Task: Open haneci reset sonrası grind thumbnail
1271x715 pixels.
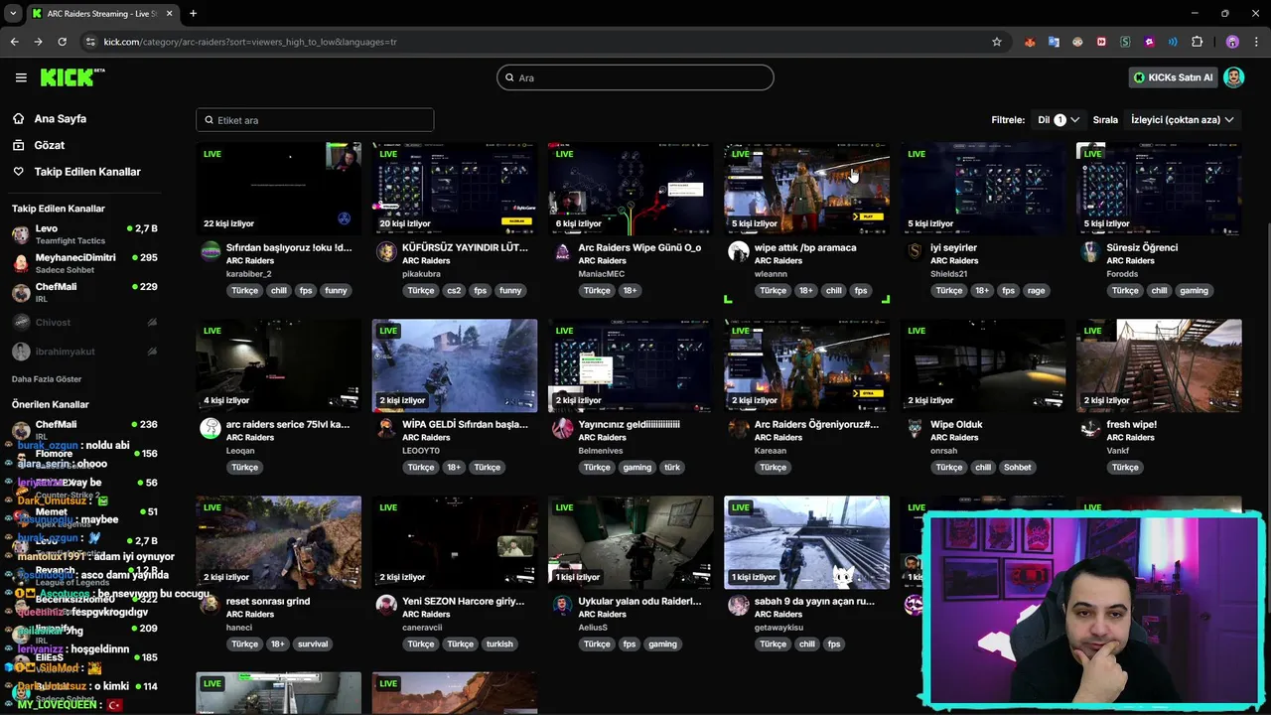Action: 279,542
